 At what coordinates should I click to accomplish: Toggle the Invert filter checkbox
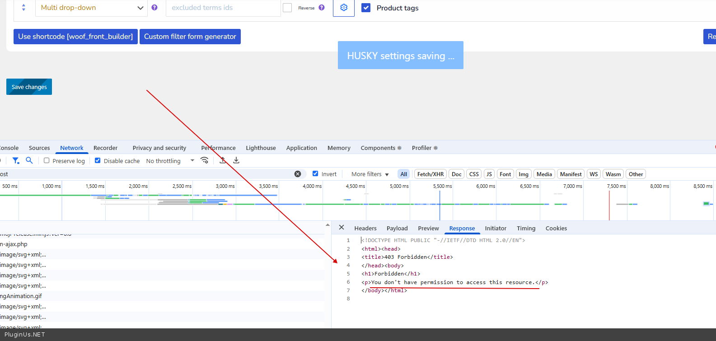[315, 173]
